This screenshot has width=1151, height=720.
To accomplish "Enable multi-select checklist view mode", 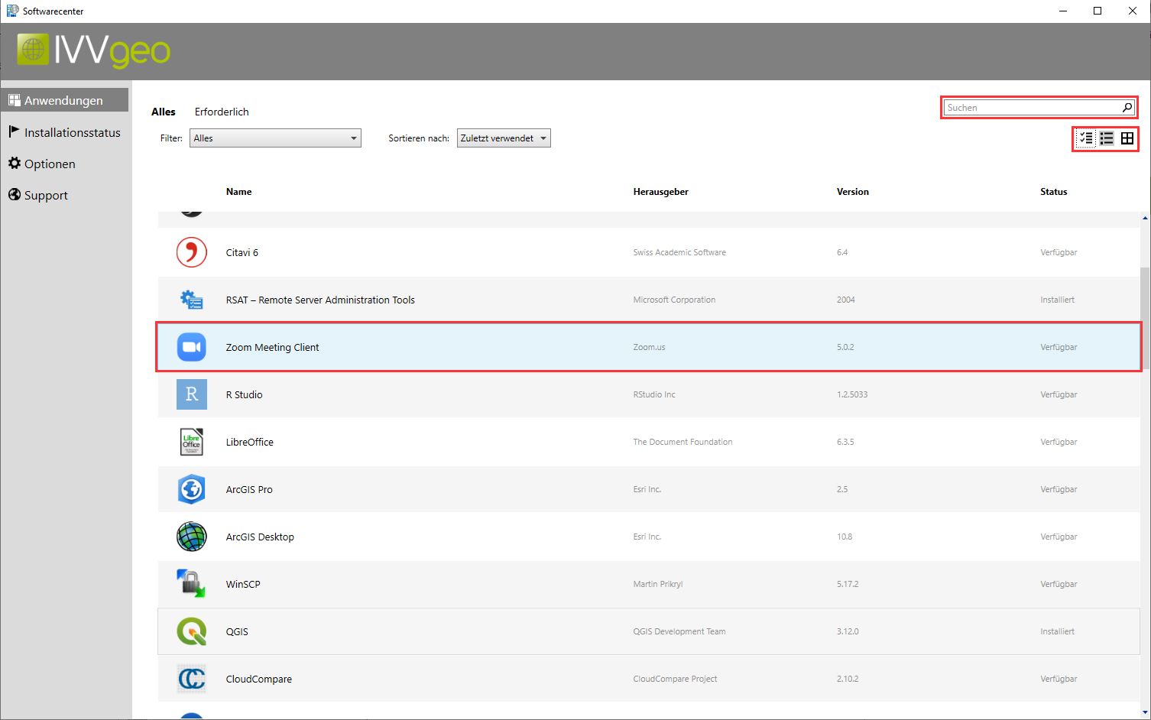I will (1085, 138).
